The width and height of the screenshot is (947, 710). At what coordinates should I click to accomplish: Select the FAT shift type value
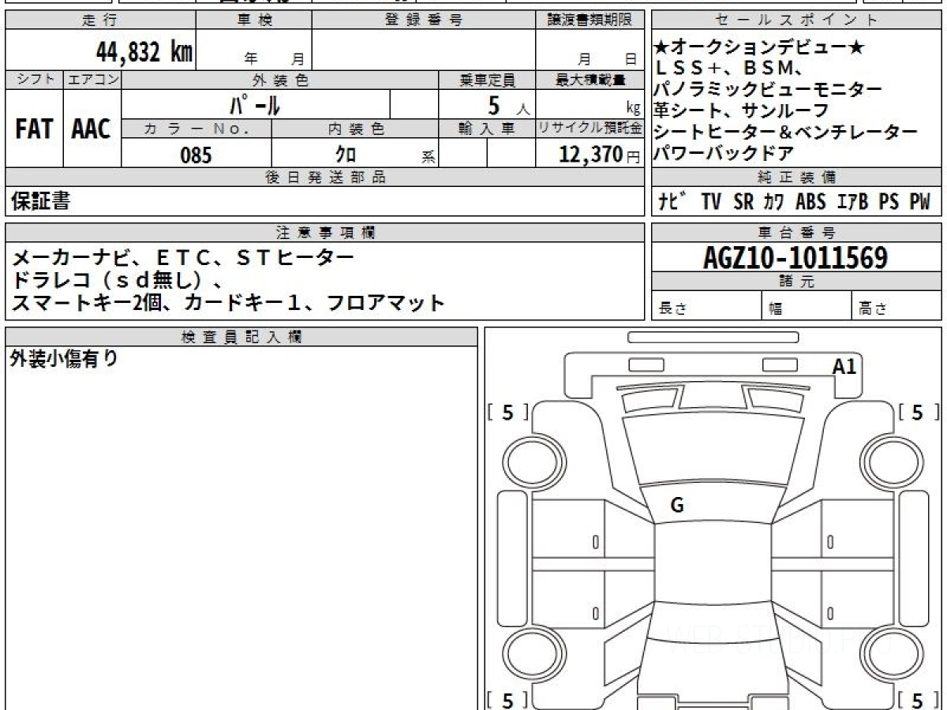click(34, 129)
